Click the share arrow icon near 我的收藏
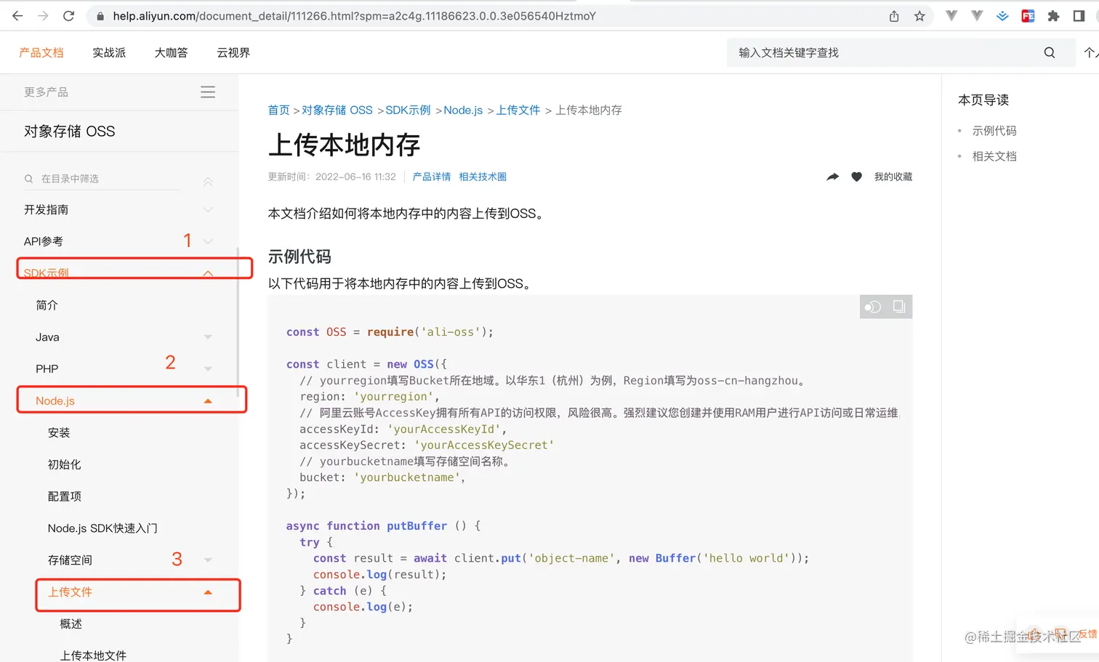Image resolution: width=1099 pixels, height=662 pixels. [833, 177]
